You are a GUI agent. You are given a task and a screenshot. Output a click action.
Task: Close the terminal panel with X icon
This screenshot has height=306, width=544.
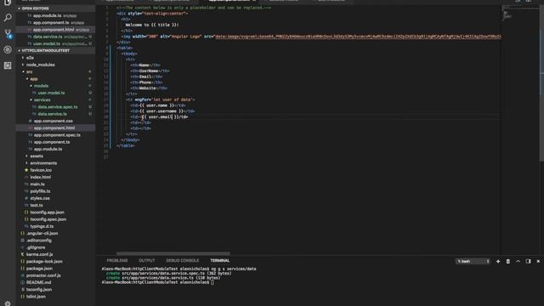tap(538, 261)
